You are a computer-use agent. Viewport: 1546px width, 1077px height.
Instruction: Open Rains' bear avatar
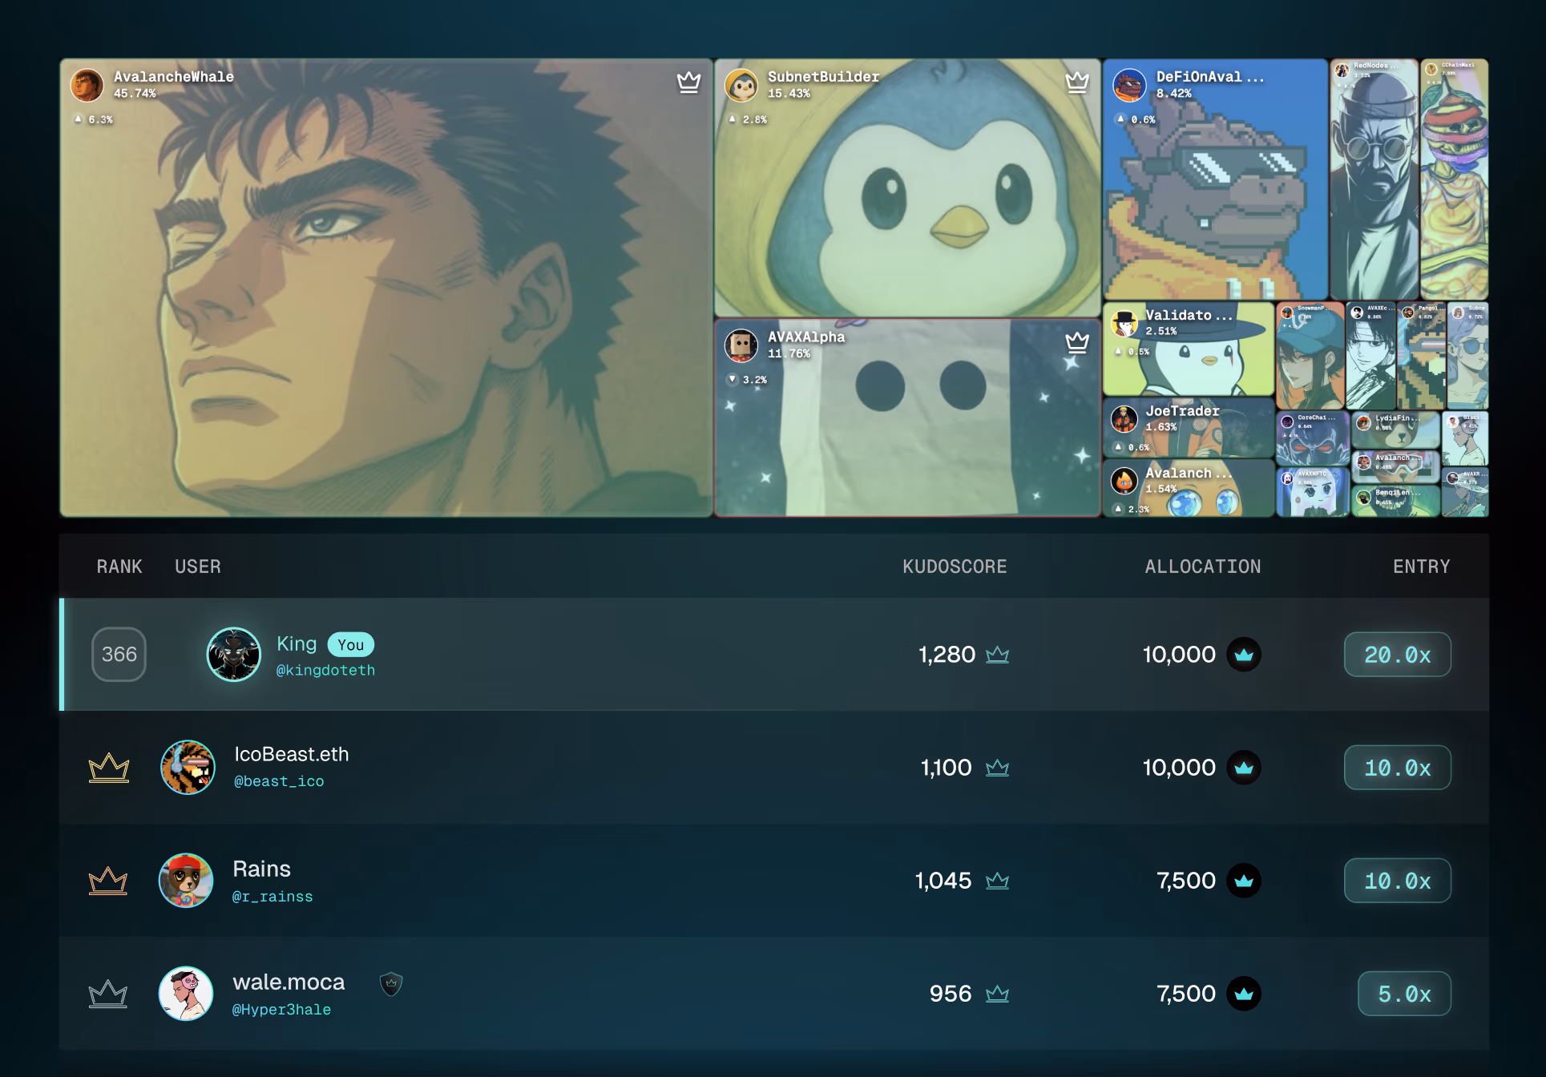pos(186,880)
